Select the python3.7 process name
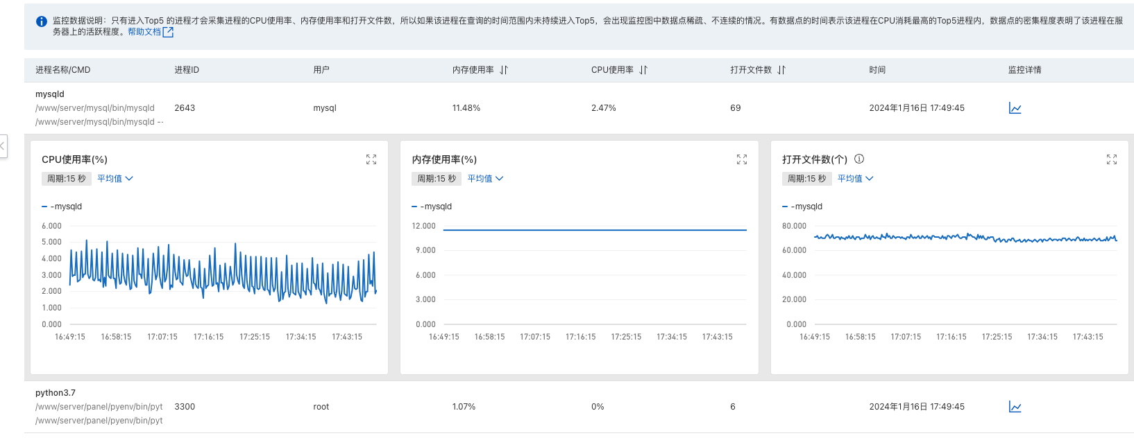 56,393
